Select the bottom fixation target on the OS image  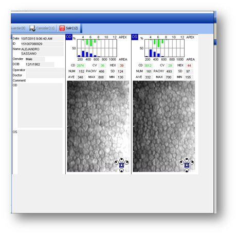coord(187,170)
